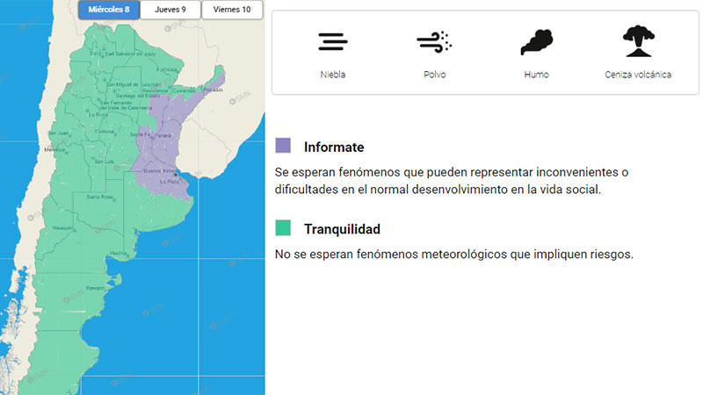Switch to the Miércoles 8 tab
This screenshot has height=395, width=703.
[109, 10]
